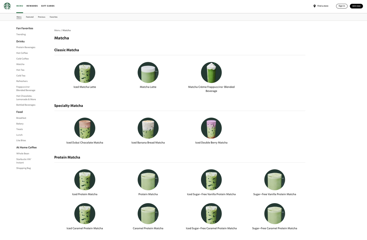Screen dimensions: 367x240
Task: Switch to the Favorites sub-tab
Action: 54,17
